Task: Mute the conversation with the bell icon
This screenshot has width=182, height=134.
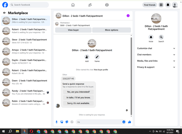Action: point(151,37)
